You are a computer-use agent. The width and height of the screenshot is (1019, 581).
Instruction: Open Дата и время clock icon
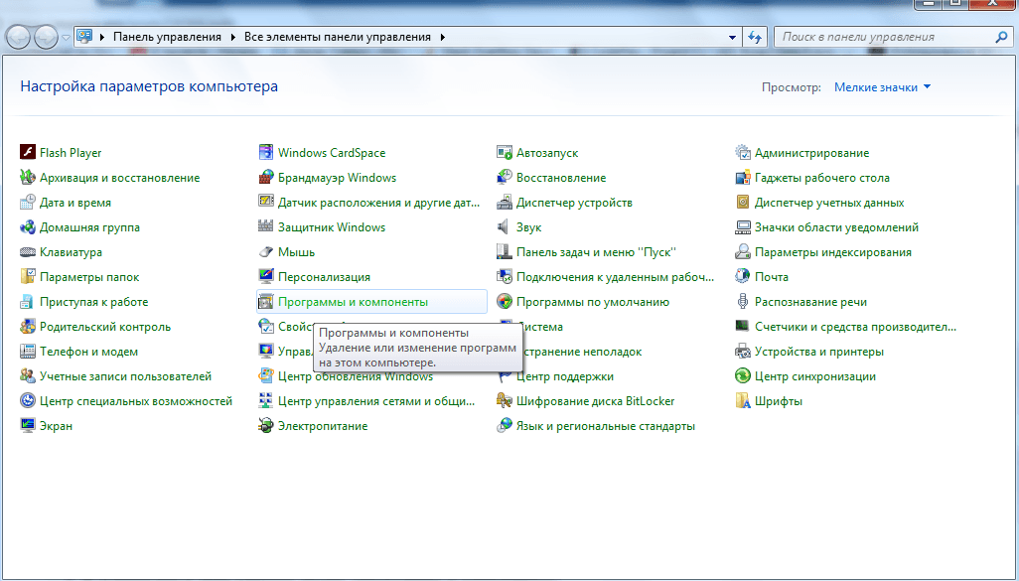pyautogui.click(x=27, y=203)
